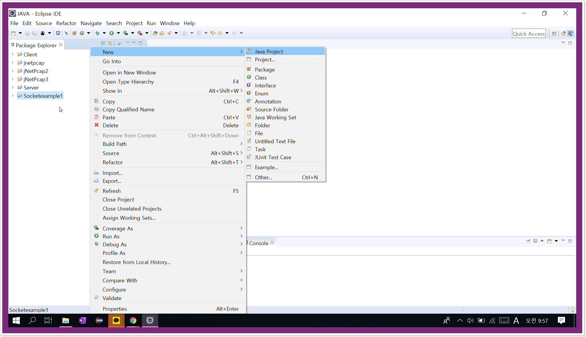This screenshot has width=586, height=337.
Task: Expand the jNetPcap2 project tree node
Action: tap(13, 71)
